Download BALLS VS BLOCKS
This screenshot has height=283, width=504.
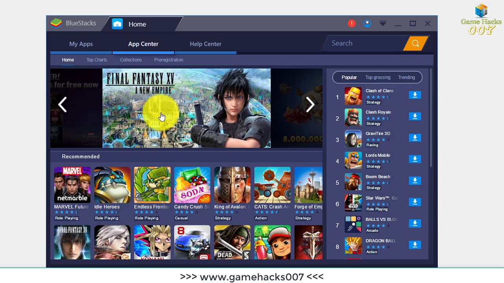click(415, 223)
